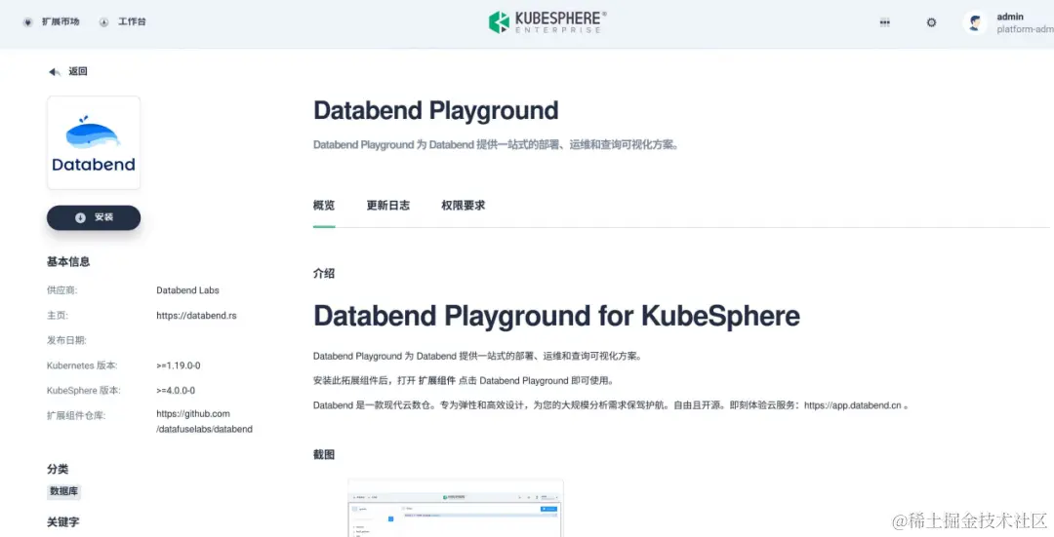Click the >=1.19.0-0 Kubernetes version value

179,365
